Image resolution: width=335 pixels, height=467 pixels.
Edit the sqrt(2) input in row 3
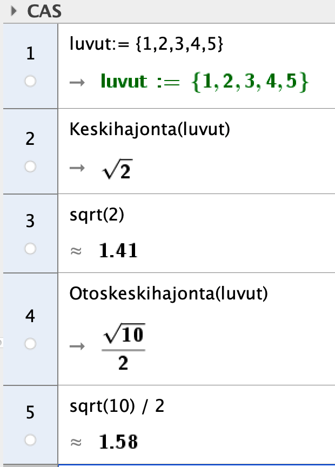(97, 215)
